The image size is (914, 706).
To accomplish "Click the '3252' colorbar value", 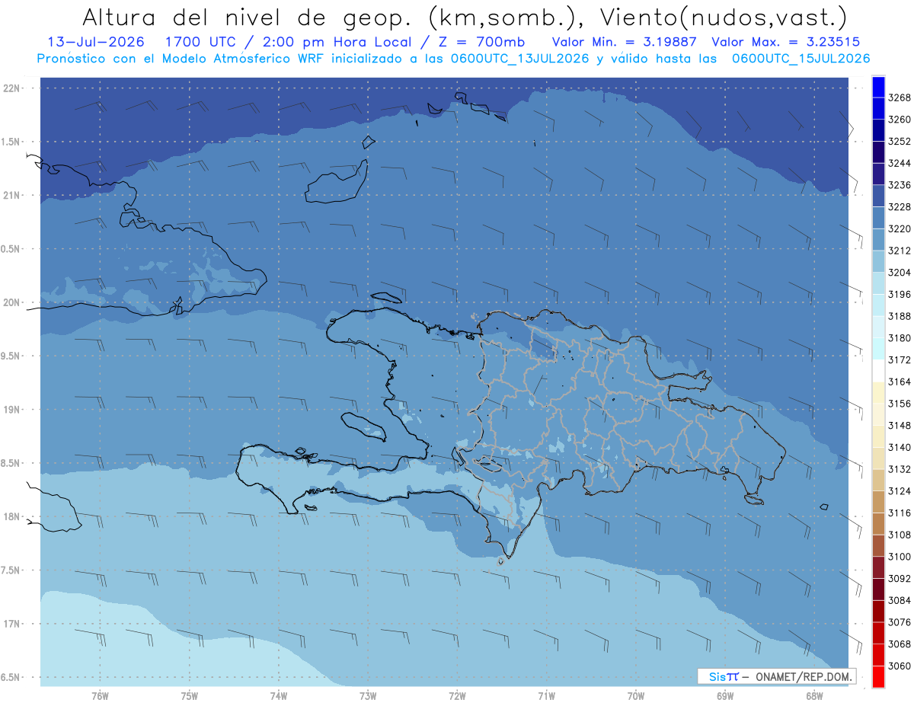I will (900, 142).
